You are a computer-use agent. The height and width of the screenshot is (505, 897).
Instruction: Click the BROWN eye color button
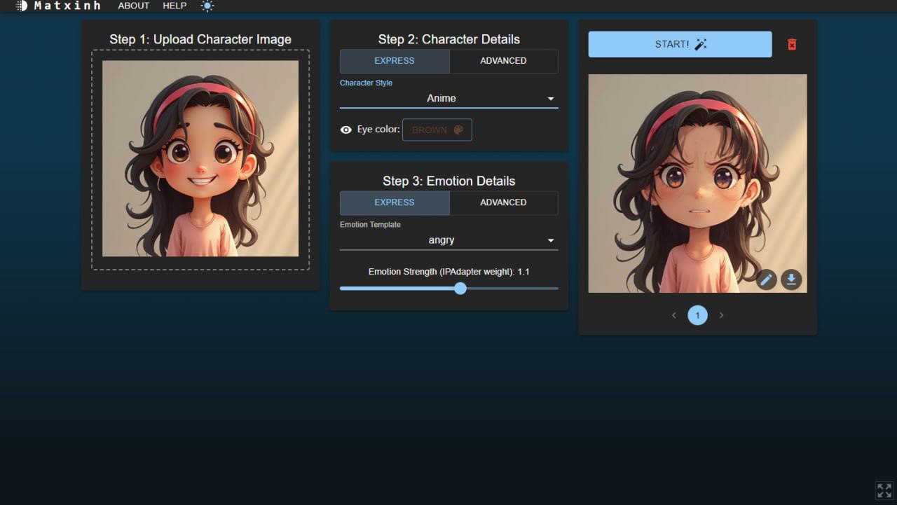(437, 130)
